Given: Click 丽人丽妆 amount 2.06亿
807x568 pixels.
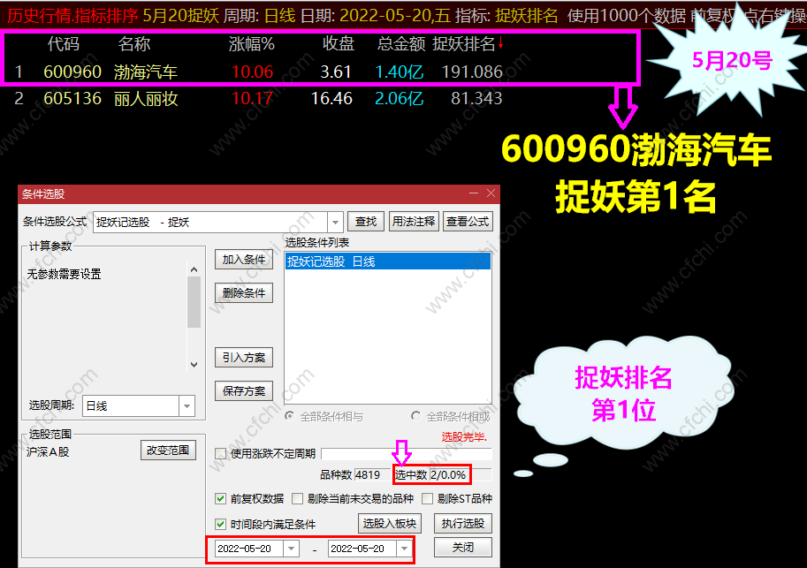Looking at the screenshot, I should [x=400, y=98].
